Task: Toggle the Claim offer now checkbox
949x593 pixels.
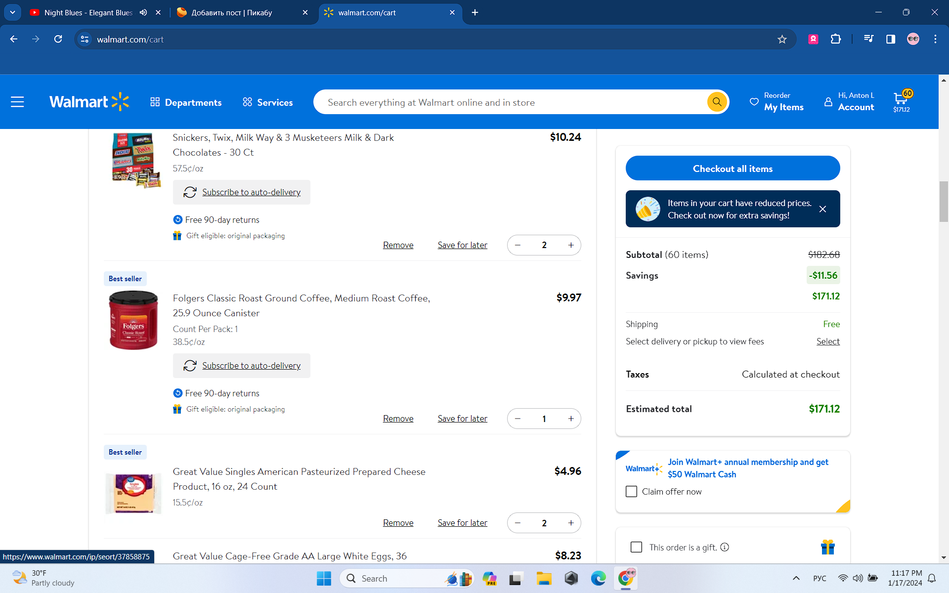Action: [630, 491]
